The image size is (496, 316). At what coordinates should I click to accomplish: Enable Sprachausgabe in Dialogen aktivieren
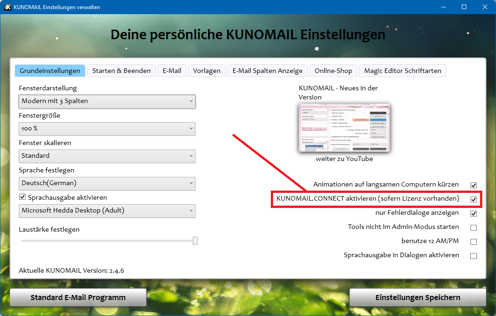point(474,256)
